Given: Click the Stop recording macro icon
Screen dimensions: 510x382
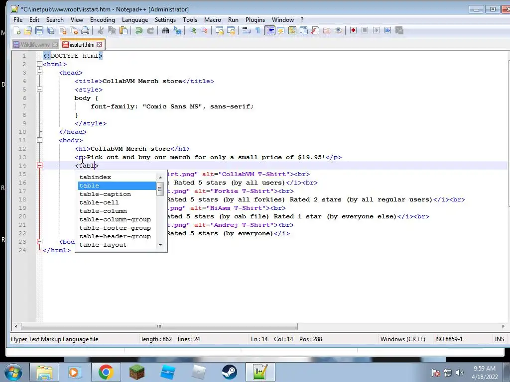Looking at the screenshot, I should (x=365, y=30).
